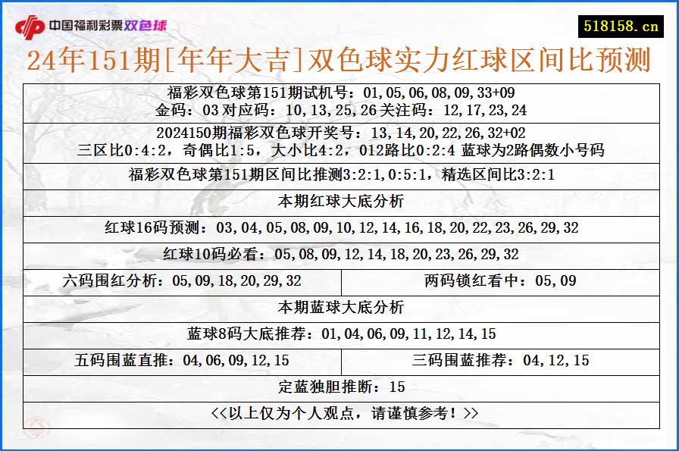This screenshot has height=451, width=679.
Task: Click the 红球16码预测 numbers row
Action: 339,226
